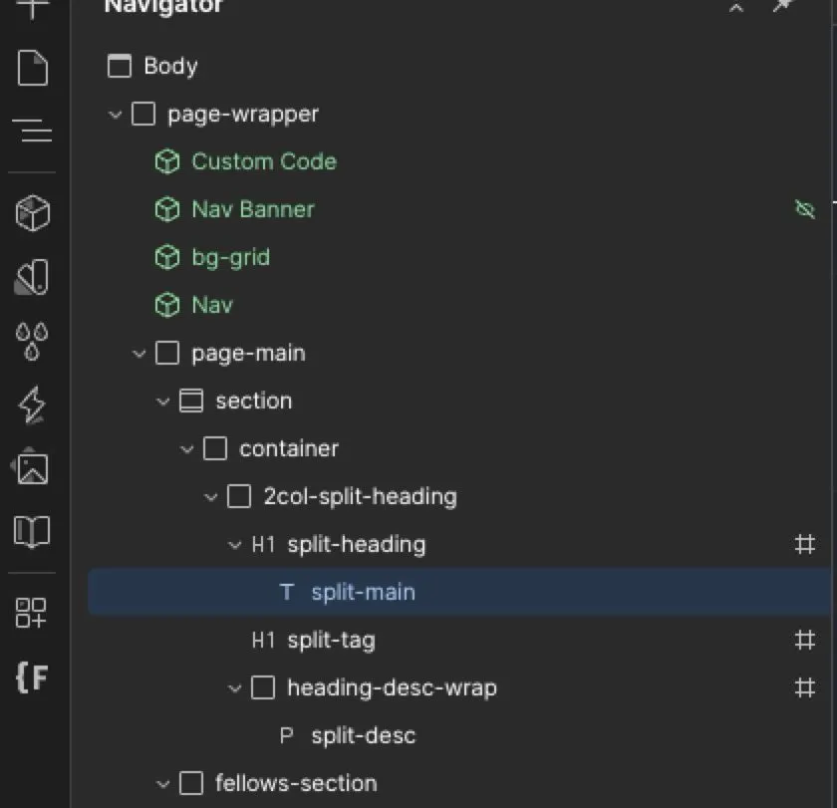837x808 pixels.
Task: Select the section layer label
Action: [x=253, y=401]
